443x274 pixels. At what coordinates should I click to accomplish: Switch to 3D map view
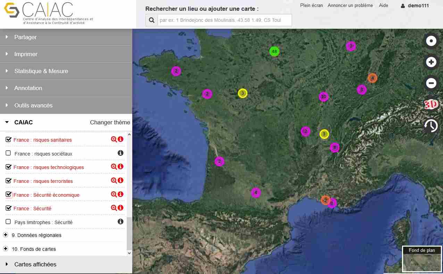coord(431,104)
